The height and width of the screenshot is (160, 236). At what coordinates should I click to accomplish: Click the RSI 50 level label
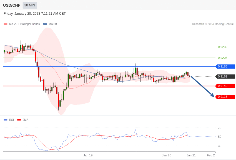[x=220, y=137]
